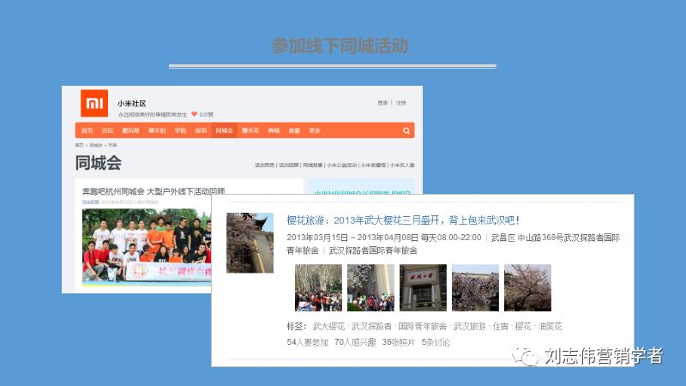Click the orange MI logo
The height and width of the screenshot is (386, 686).
[x=94, y=103]
